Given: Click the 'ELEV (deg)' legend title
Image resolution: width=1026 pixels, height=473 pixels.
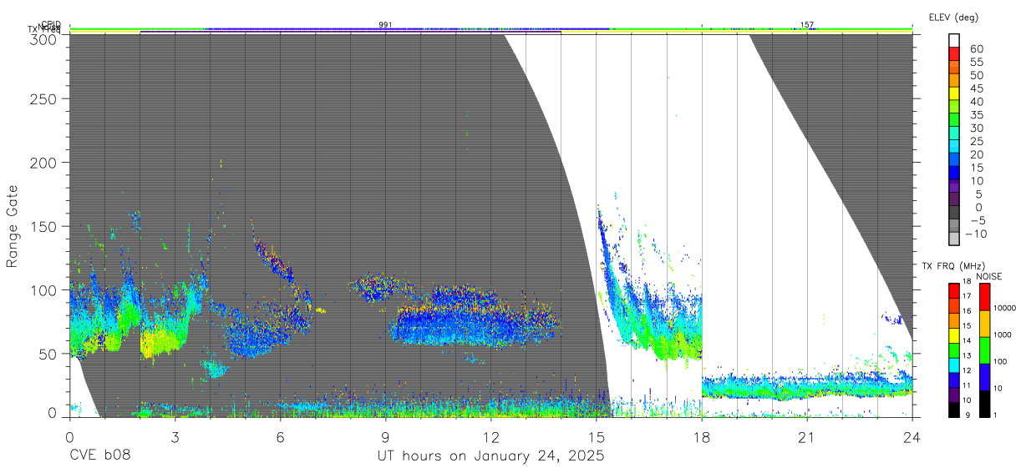Looking at the screenshot, I should [953, 17].
